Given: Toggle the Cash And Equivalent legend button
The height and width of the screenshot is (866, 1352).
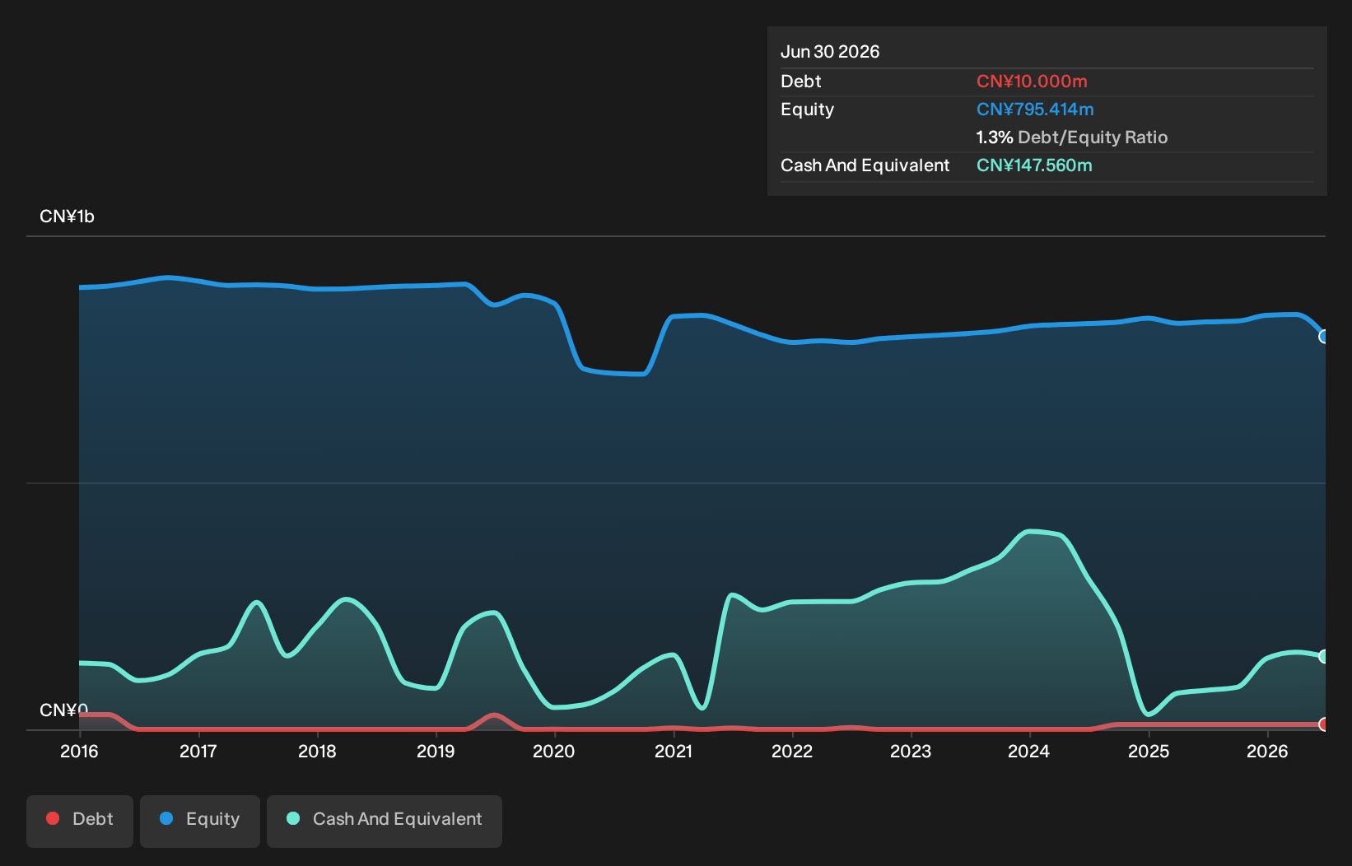Looking at the screenshot, I should point(385,821).
